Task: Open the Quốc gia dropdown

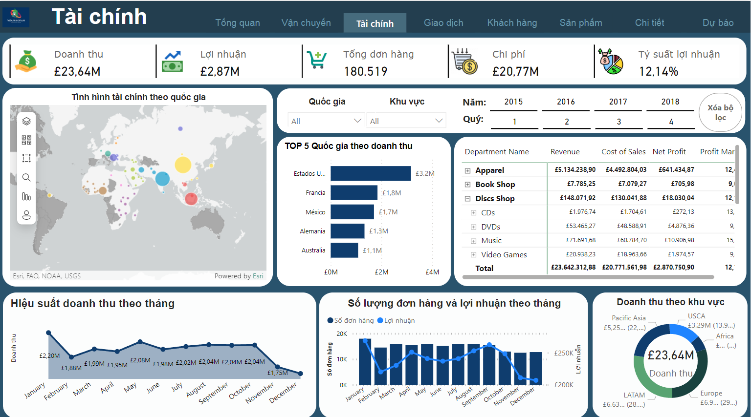Action: 327,121
